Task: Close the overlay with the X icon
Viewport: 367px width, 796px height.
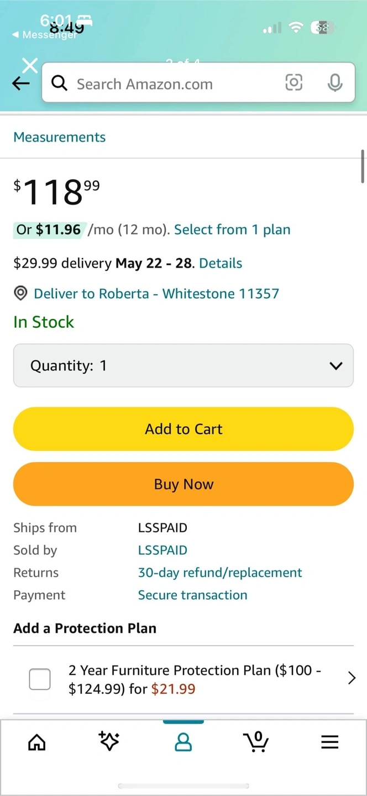Action: [30, 65]
